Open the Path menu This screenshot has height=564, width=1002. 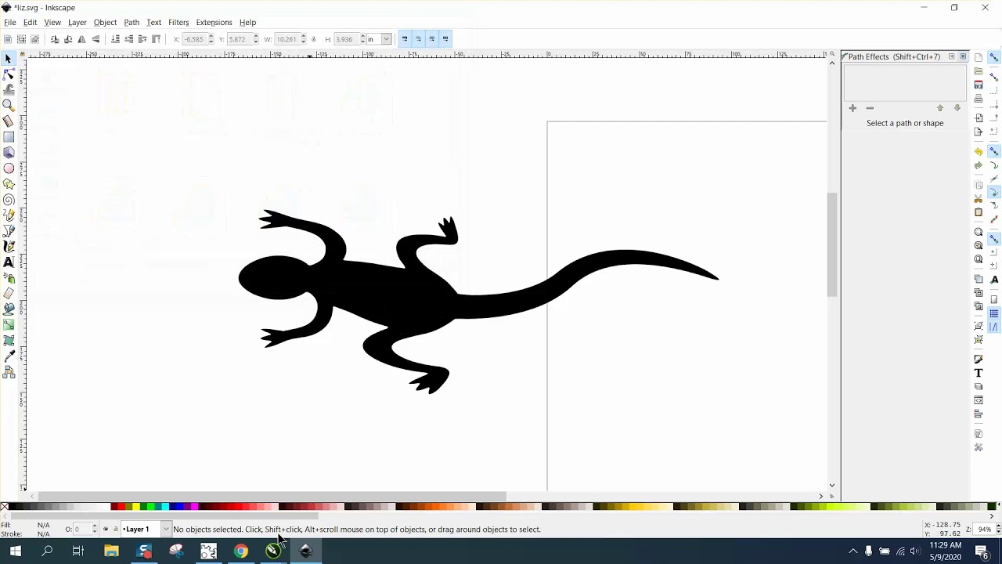(x=132, y=23)
